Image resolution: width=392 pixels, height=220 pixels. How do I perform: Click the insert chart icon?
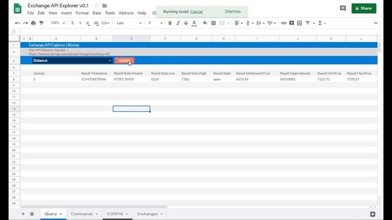coord(300,23)
